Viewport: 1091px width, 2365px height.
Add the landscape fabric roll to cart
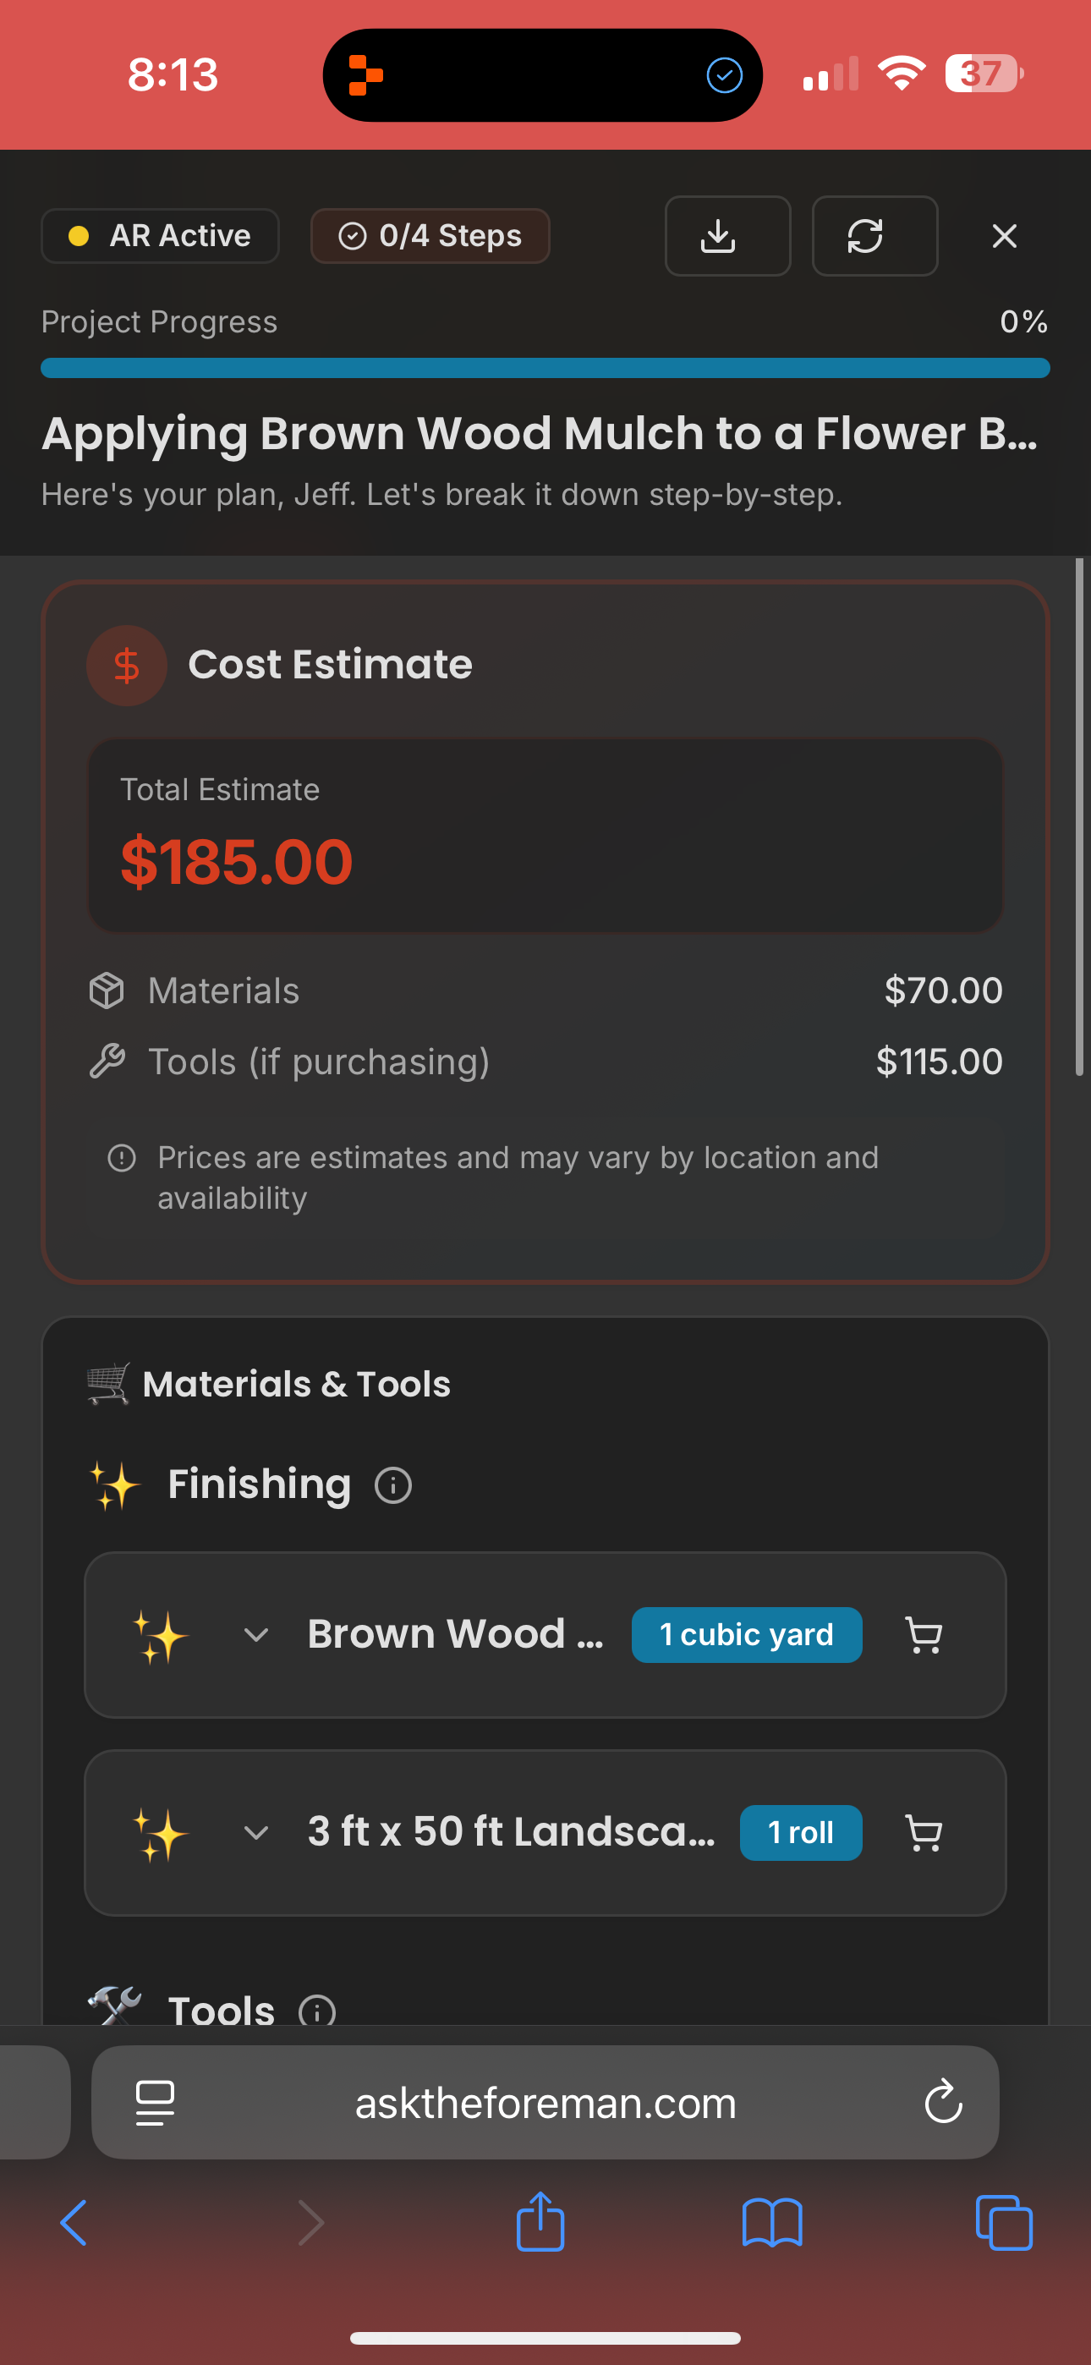(x=924, y=1832)
